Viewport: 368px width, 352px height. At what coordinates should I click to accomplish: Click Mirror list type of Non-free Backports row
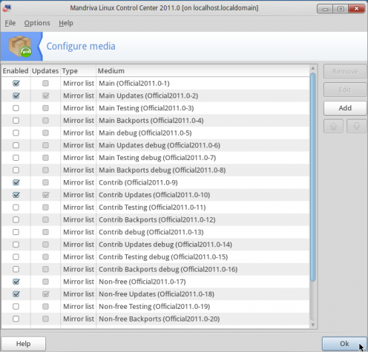coord(79,319)
